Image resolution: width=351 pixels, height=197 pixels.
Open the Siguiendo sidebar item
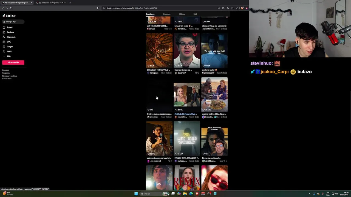pyautogui.click(x=9, y=37)
